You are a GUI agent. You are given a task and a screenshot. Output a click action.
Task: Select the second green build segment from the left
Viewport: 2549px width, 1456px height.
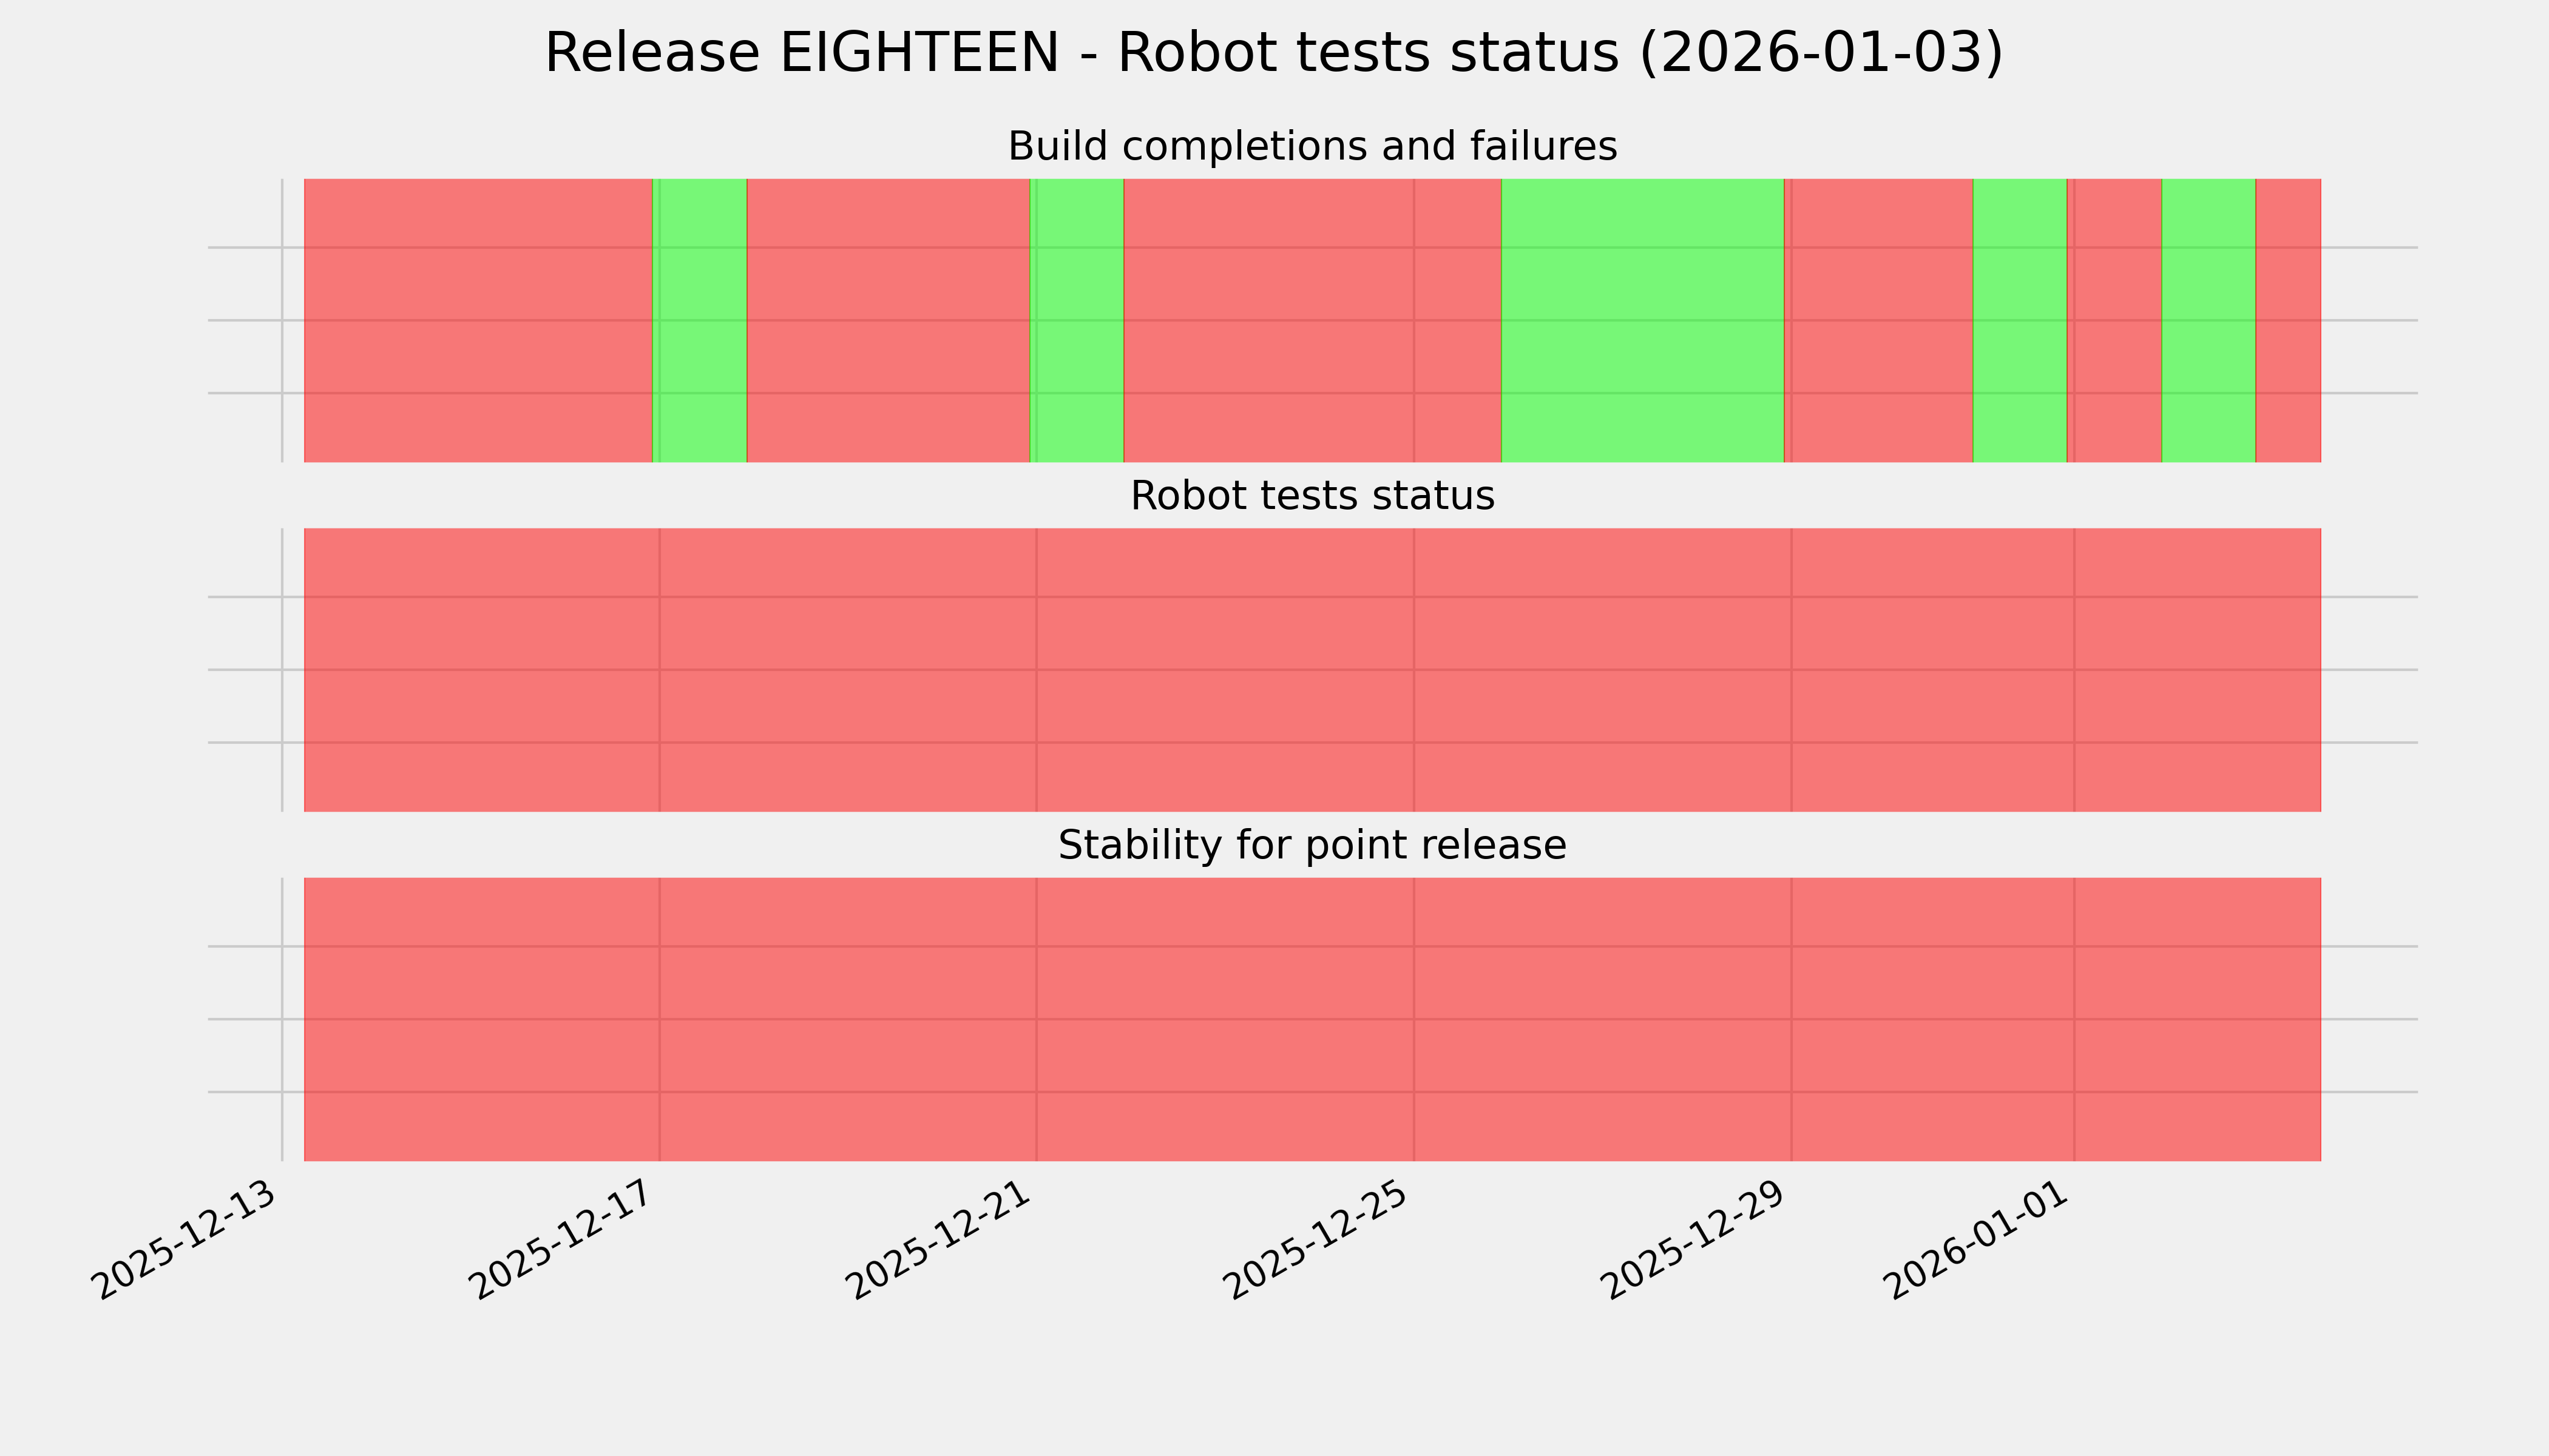coord(1077,320)
